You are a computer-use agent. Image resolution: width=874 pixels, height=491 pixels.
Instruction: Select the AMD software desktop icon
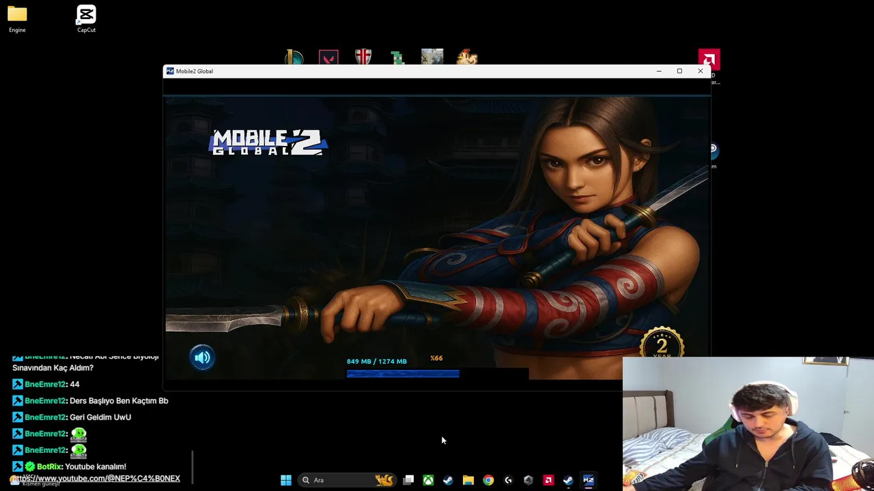coord(709,59)
